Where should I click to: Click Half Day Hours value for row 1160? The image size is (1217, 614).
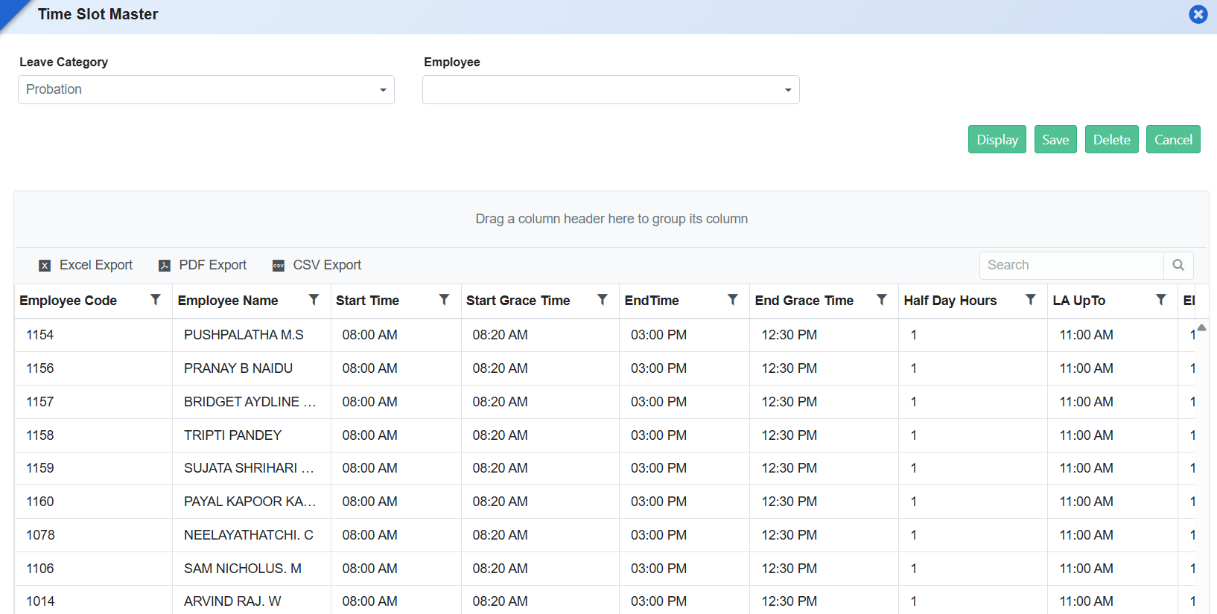973,502
